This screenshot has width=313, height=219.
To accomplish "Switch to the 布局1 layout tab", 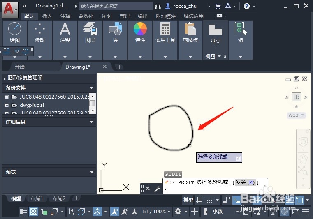I will (x=37, y=198).
